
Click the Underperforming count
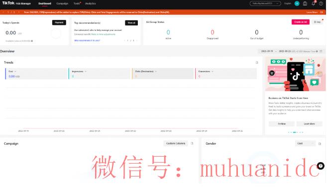pos(301,32)
